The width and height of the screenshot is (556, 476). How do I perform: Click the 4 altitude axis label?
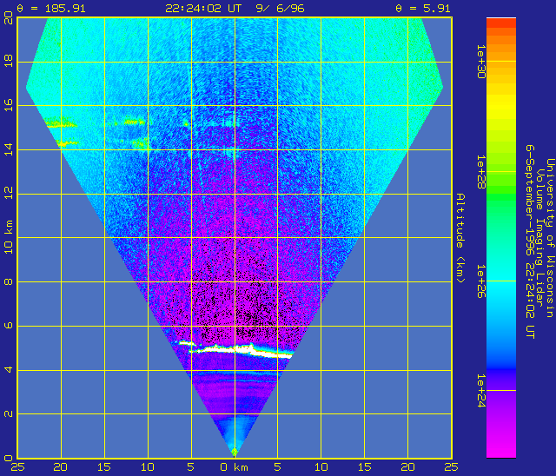(8, 370)
